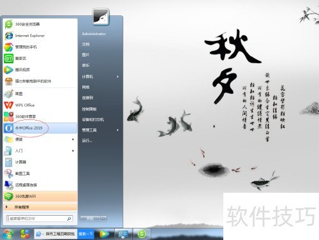Expand the 管理工具 submenu arrow
This screenshot has height=240, width=319.
pos(117,130)
